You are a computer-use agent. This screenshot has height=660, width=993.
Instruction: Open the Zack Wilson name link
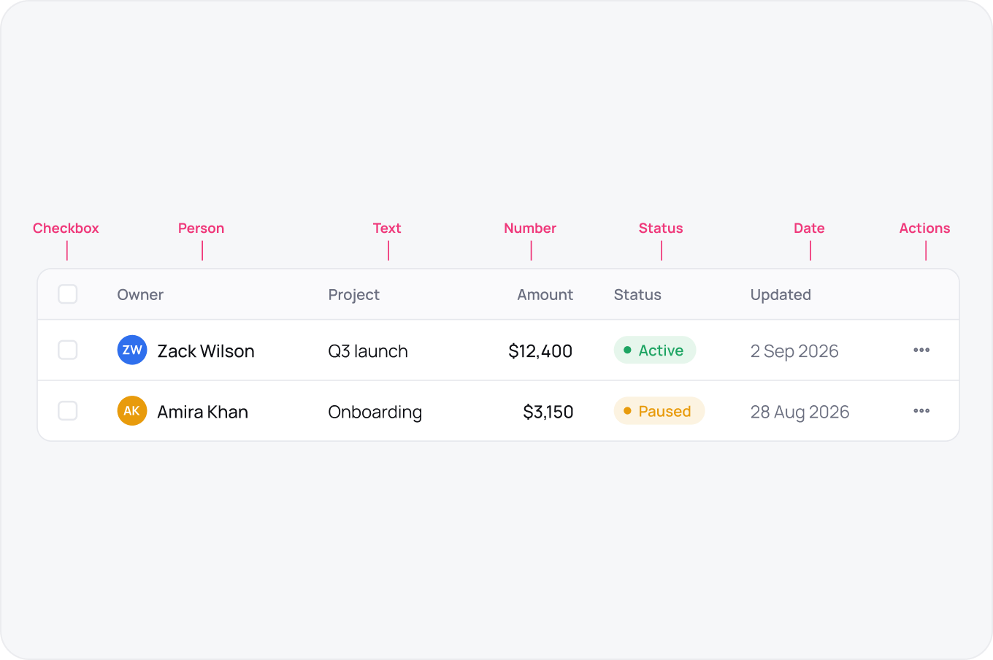(x=206, y=351)
